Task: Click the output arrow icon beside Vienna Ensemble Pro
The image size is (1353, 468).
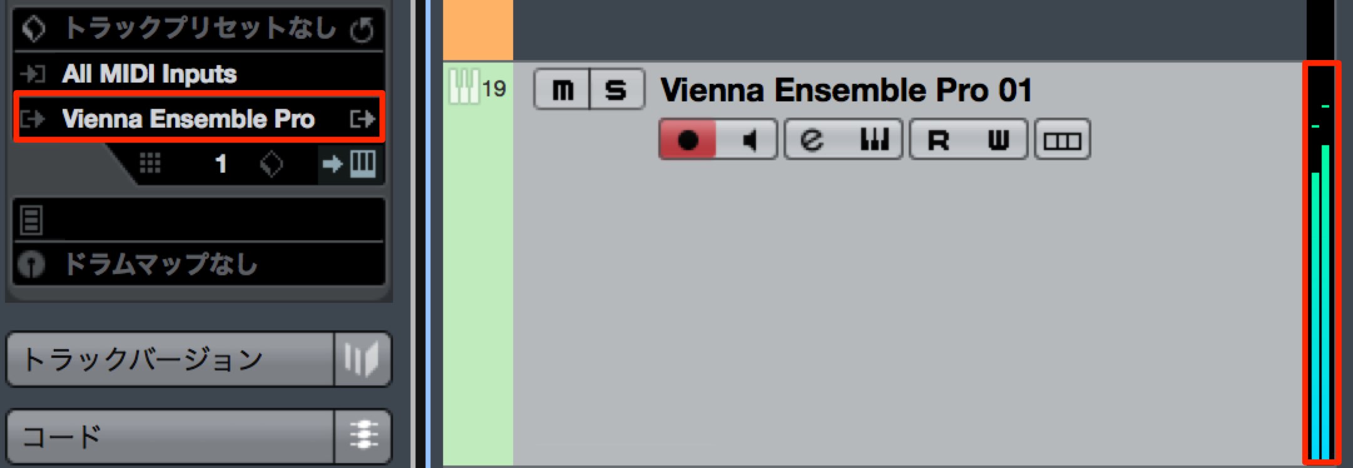Action: (x=362, y=118)
